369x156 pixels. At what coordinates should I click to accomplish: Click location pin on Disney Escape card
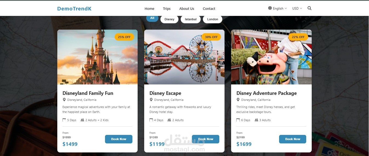pyautogui.click(x=151, y=100)
